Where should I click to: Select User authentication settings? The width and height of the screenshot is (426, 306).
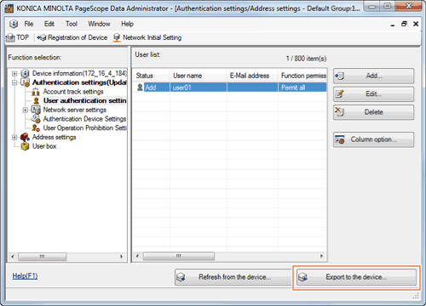click(x=84, y=100)
